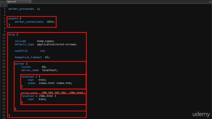Click the index directive on line 25
Viewport: 212px width, 119px height.
pyautogui.click(x=31, y=83)
